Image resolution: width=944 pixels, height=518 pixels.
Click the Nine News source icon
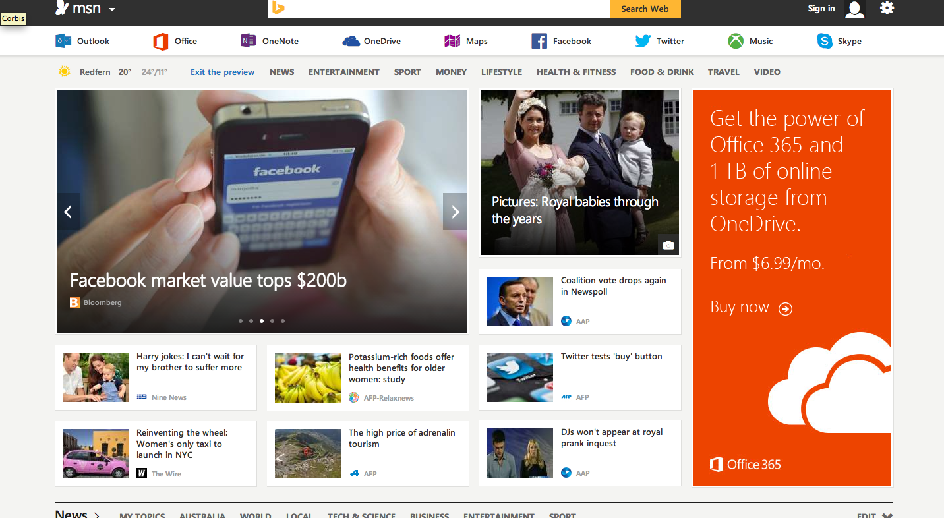(x=142, y=397)
